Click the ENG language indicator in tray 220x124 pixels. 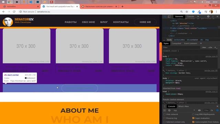[208, 2]
